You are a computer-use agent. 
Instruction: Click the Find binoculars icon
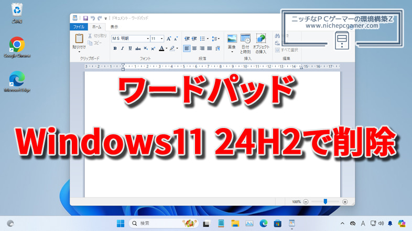[277, 36]
